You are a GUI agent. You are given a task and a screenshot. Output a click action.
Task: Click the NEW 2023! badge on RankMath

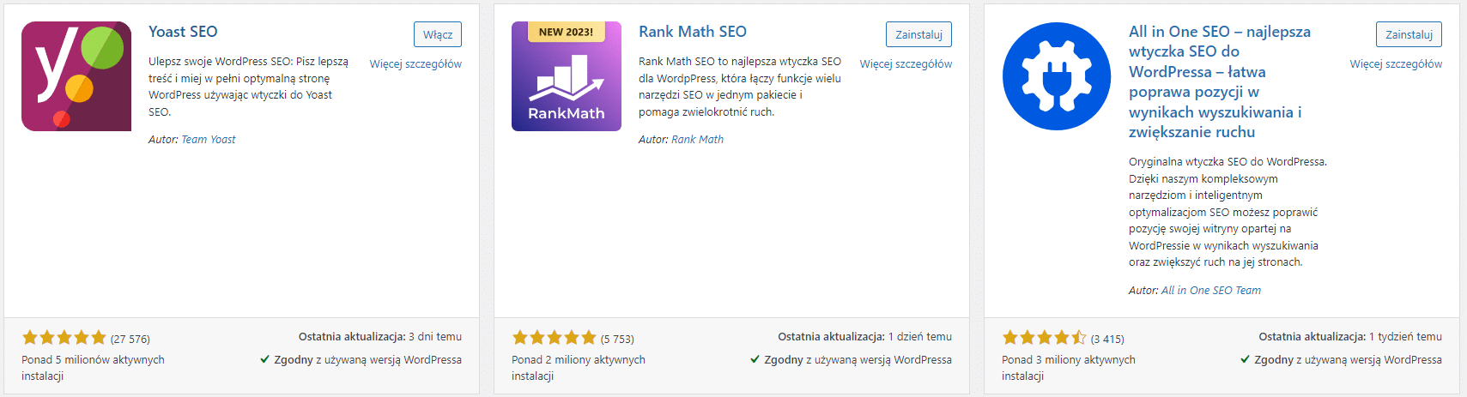pyautogui.click(x=566, y=32)
